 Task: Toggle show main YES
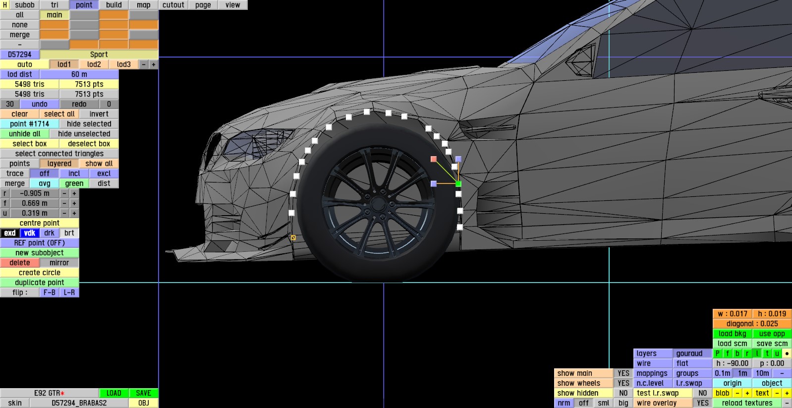tap(623, 373)
